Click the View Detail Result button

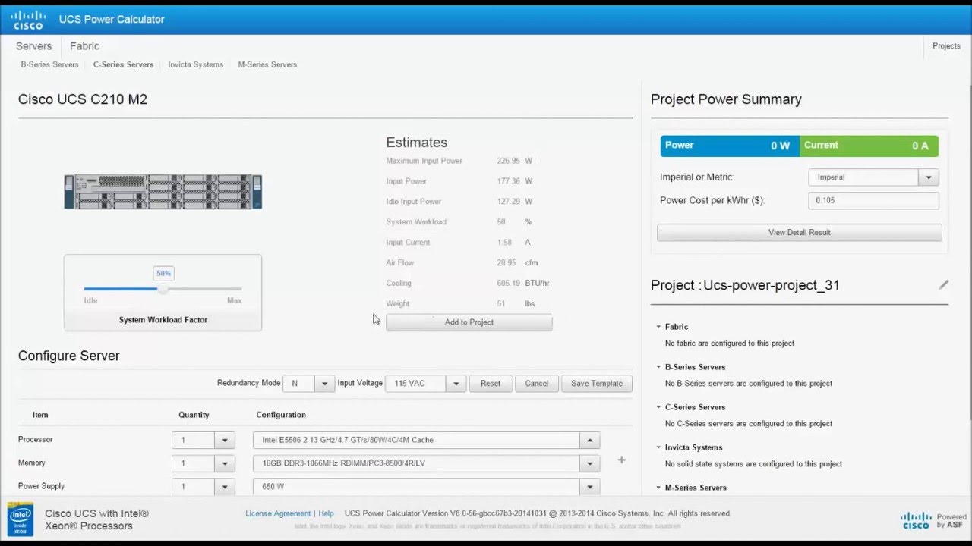click(x=800, y=233)
